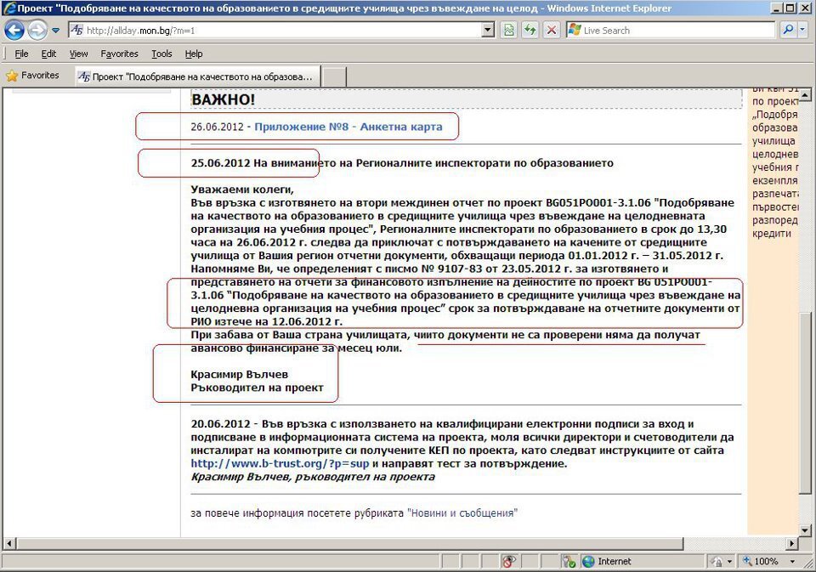Click the popup blocker status icon
The width and height of the screenshot is (816, 572).
[508, 561]
